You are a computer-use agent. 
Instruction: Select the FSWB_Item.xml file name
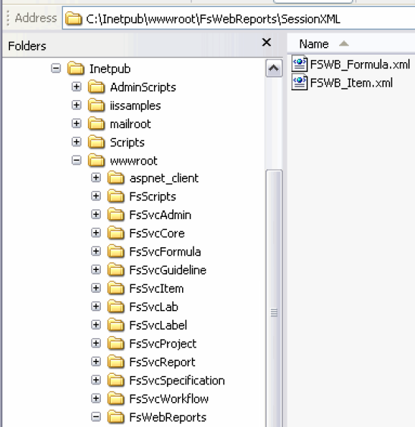pyautogui.click(x=351, y=83)
